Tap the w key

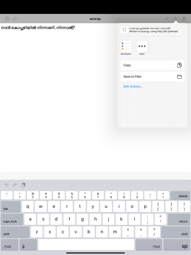pos(41,207)
